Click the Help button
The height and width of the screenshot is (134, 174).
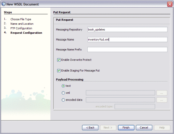pos(162,127)
